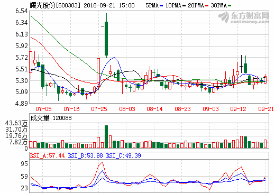The width and height of the screenshot is (275, 193).
Task: Click the 07-16 date axis label
Action: click(71, 109)
